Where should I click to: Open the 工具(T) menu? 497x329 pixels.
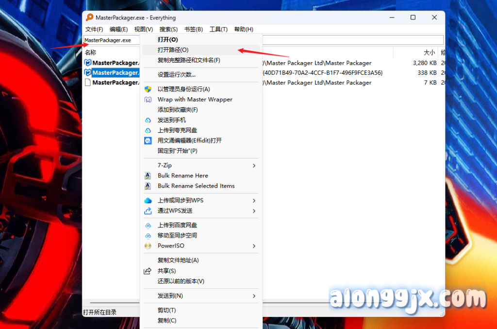(x=218, y=30)
